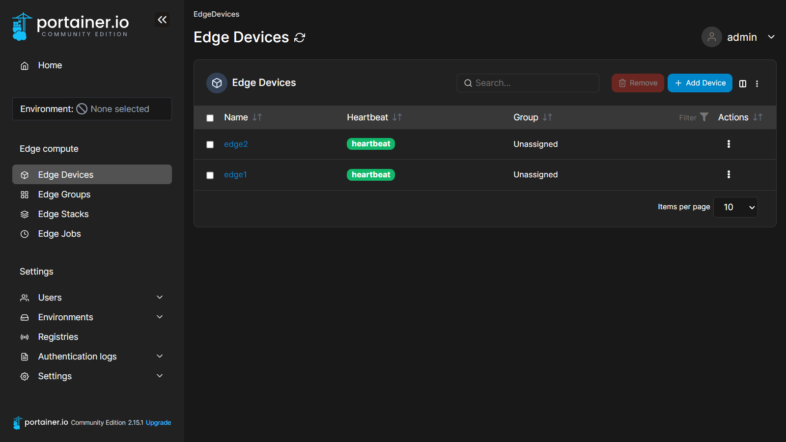The image size is (786, 442).
Task: Collapse the sidebar with double-chevron icon
Action: 162,20
